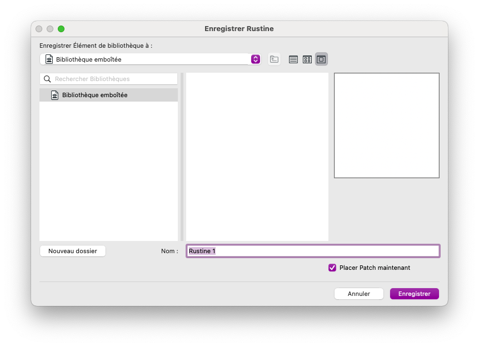
Task: Click the Enregistrer button
Action: pos(414,294)
